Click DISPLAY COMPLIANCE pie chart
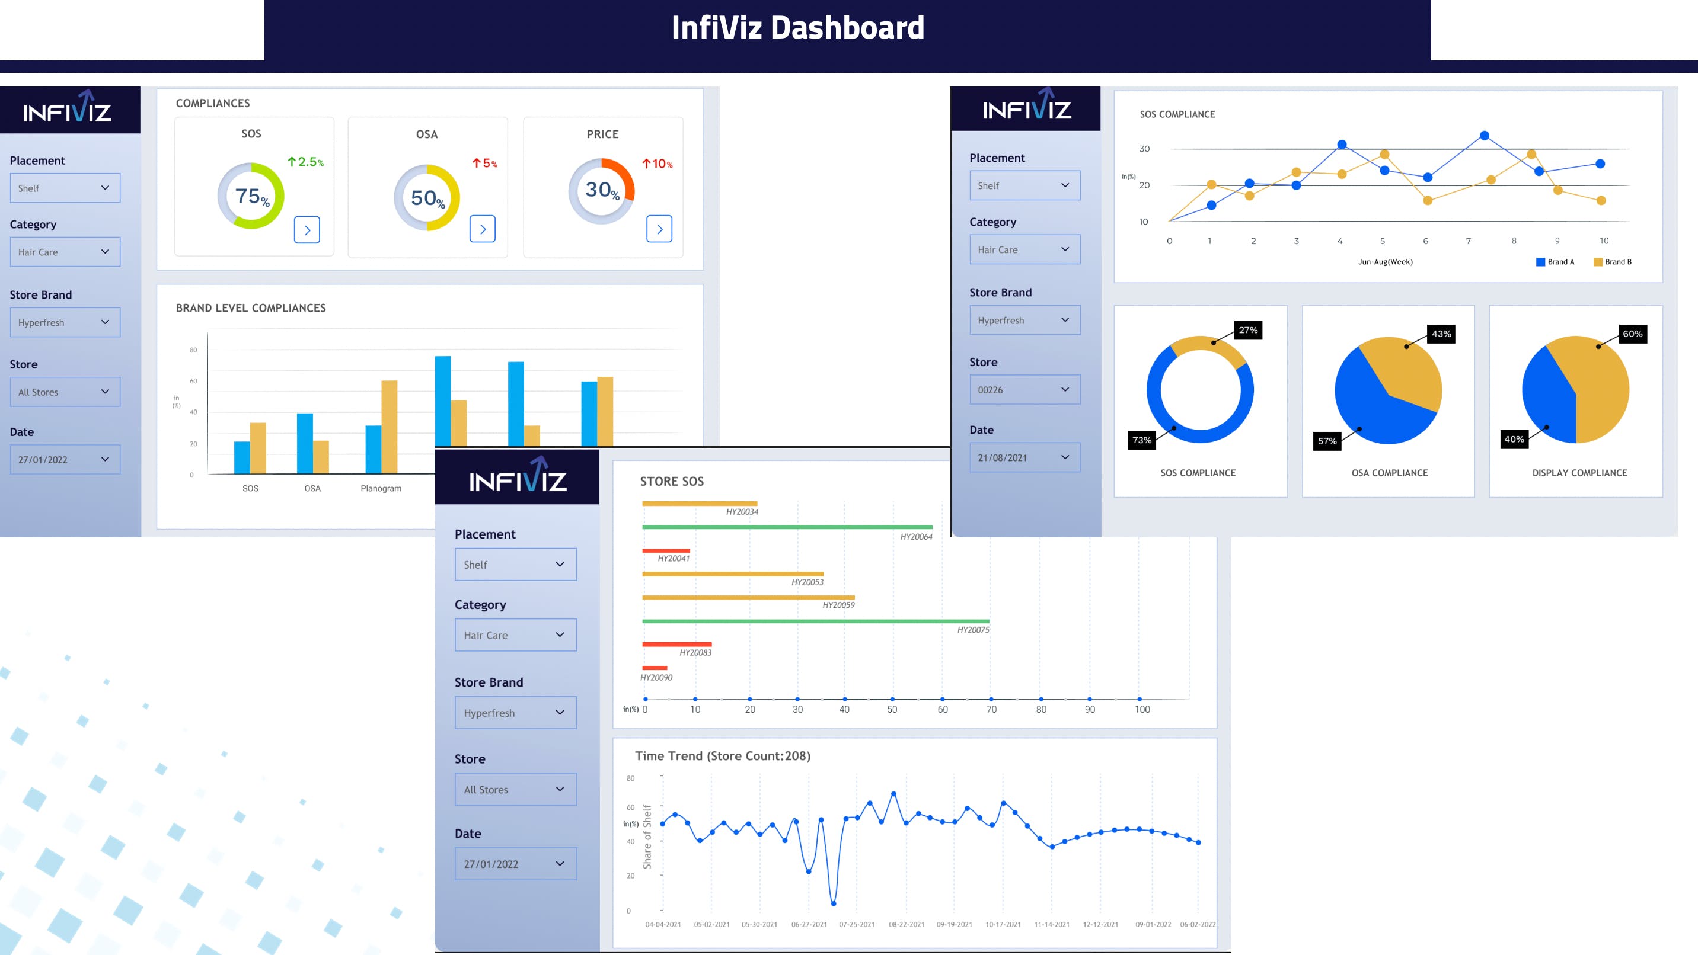This screenshot has height=955, width=1698. click(x=1575, y=389)
